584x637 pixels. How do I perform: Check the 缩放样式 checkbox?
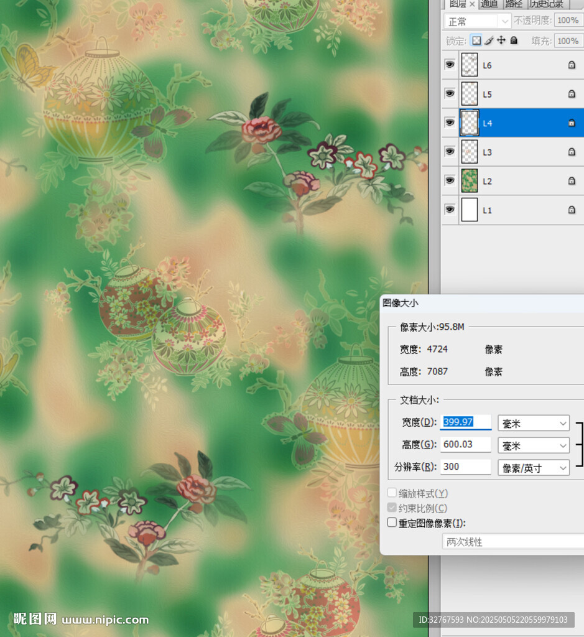pos(392,493)
